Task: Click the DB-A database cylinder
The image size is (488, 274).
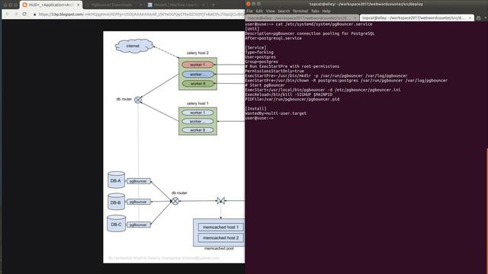Action: [116, 180]
